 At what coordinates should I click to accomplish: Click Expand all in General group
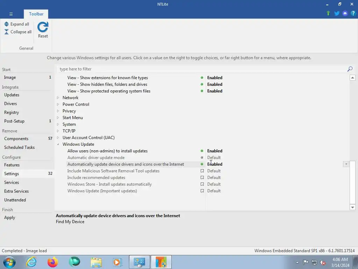[17, 24]
